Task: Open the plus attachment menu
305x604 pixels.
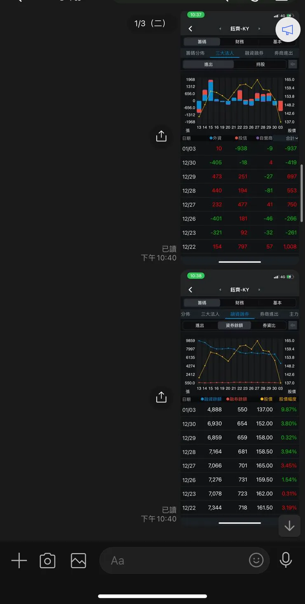Action: pyautogui.click(x=19, y=561)
